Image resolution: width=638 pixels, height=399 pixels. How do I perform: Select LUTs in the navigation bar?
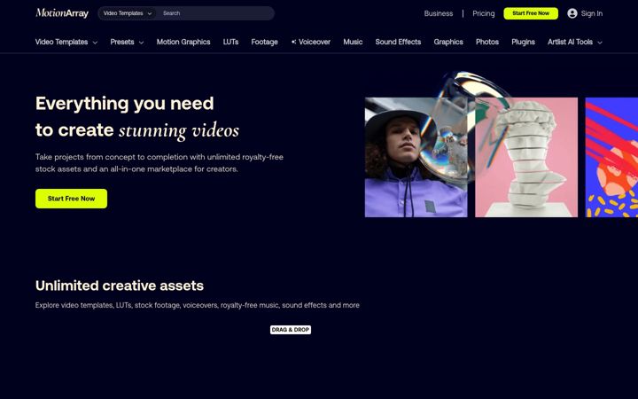(230, 42)
